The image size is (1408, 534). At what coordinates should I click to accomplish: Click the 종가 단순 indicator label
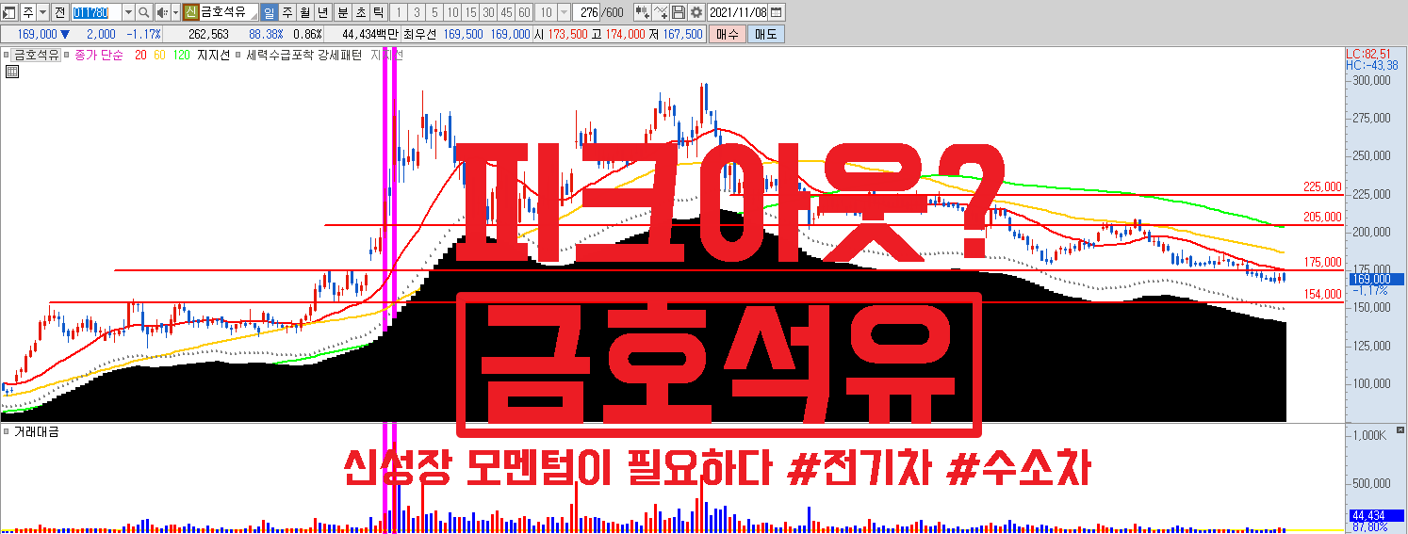click(x=97, y=55)
